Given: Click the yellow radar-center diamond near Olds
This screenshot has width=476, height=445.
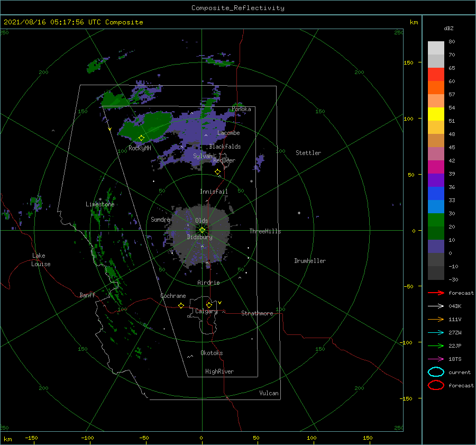Looking at the screenshot, I should [x=202, y=230].
